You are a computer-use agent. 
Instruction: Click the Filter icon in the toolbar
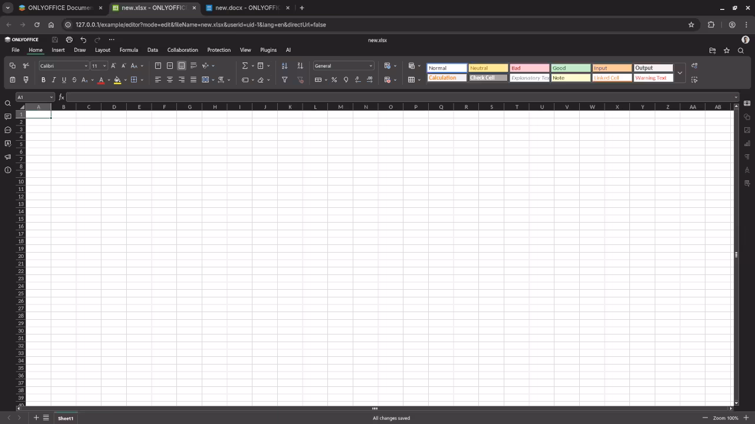tap(284, 79)
